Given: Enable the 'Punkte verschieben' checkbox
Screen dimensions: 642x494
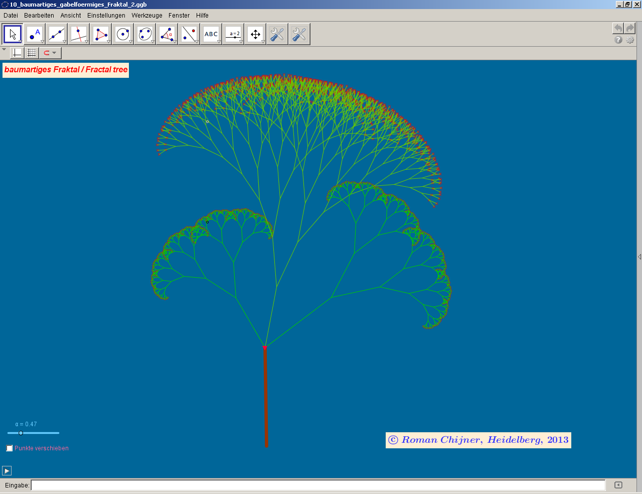Looking at the screenshot, I should click(x=10, y=448).
